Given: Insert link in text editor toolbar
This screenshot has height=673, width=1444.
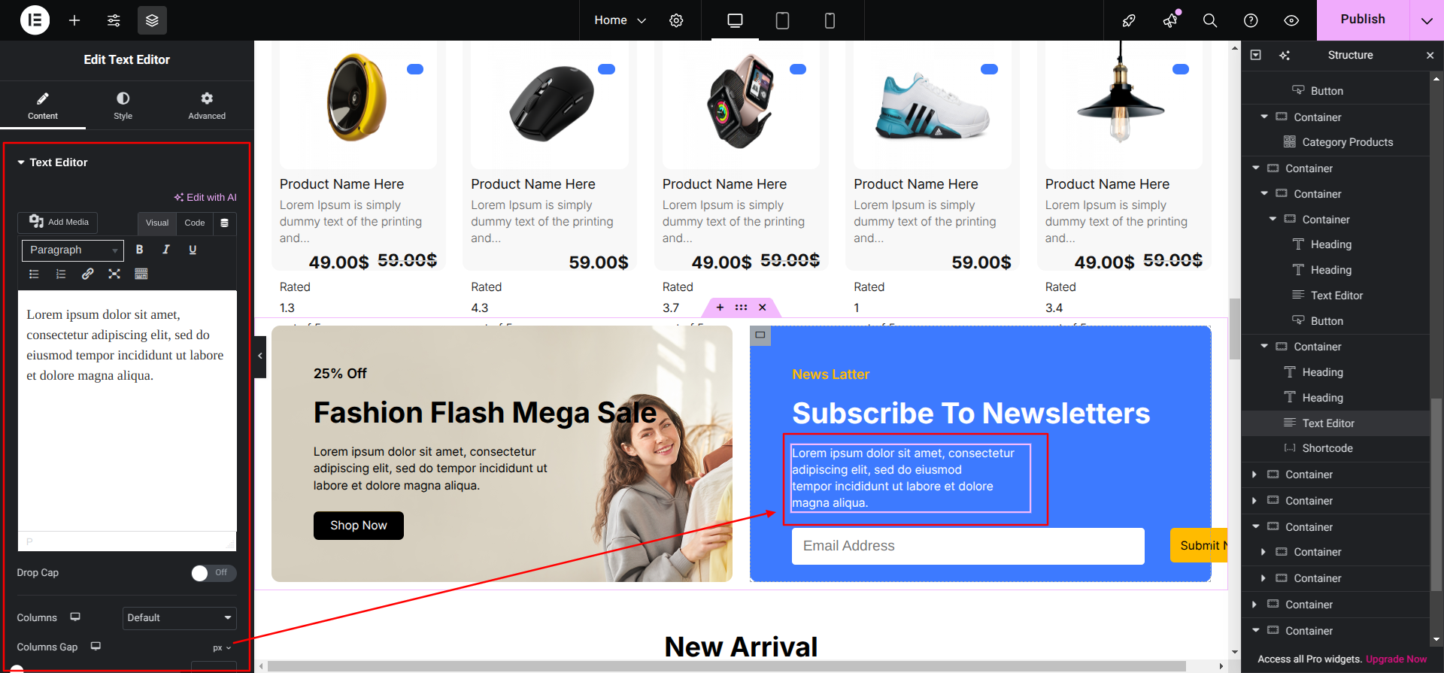Looking at the screenshot, I should pos(87,274).
